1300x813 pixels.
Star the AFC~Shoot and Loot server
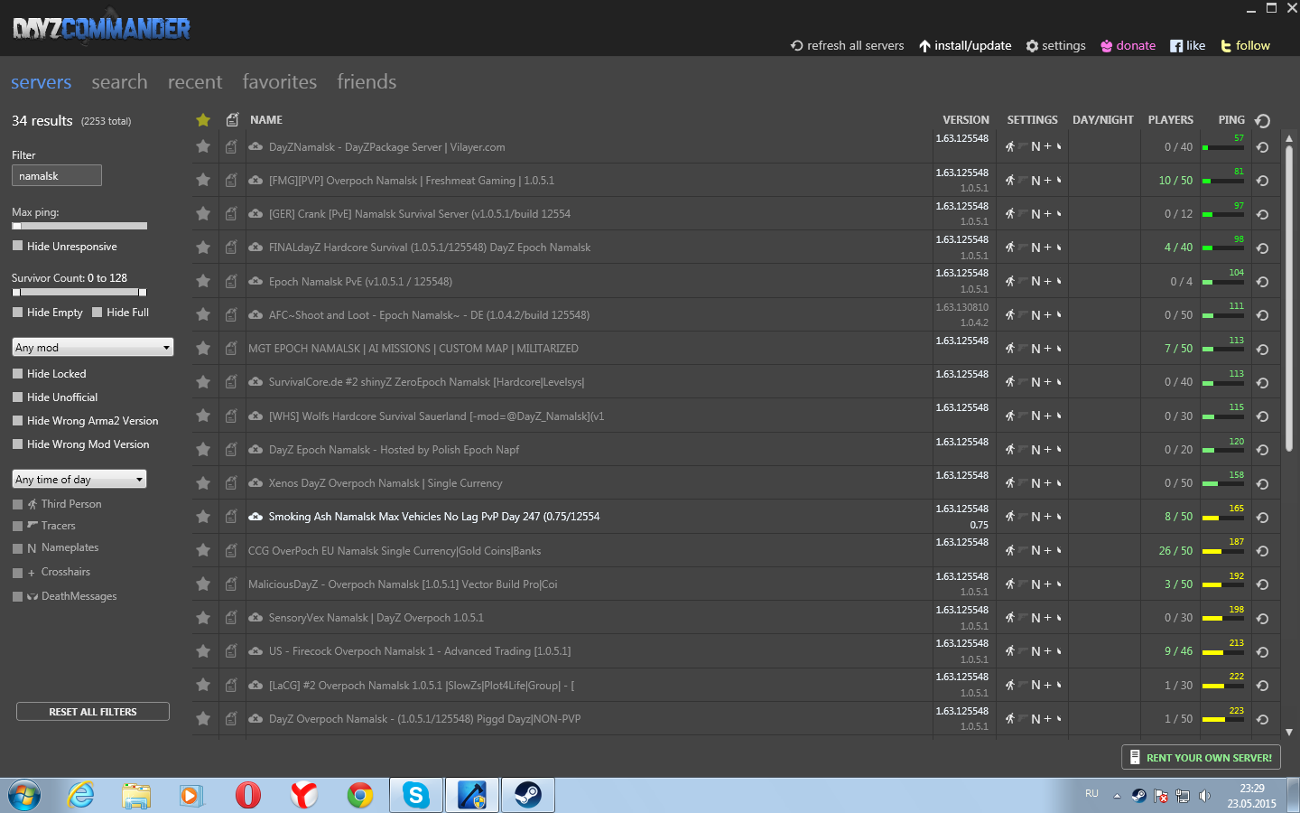(x=203, y=314)
